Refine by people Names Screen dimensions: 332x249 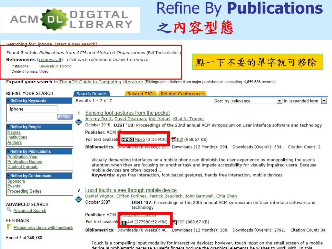point(14,132)
